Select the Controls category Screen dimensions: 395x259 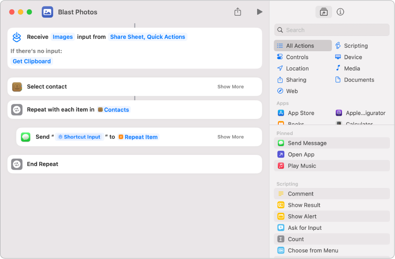[x=292, y=57]
